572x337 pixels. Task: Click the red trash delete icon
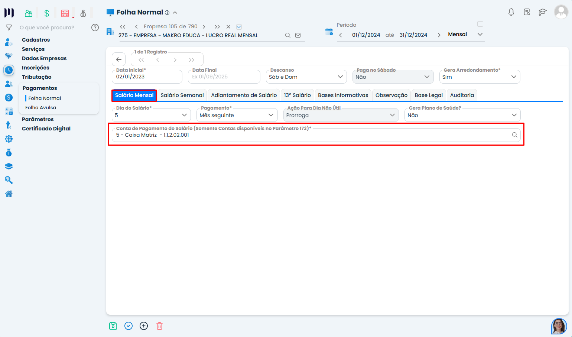click(x=159, y=326)
